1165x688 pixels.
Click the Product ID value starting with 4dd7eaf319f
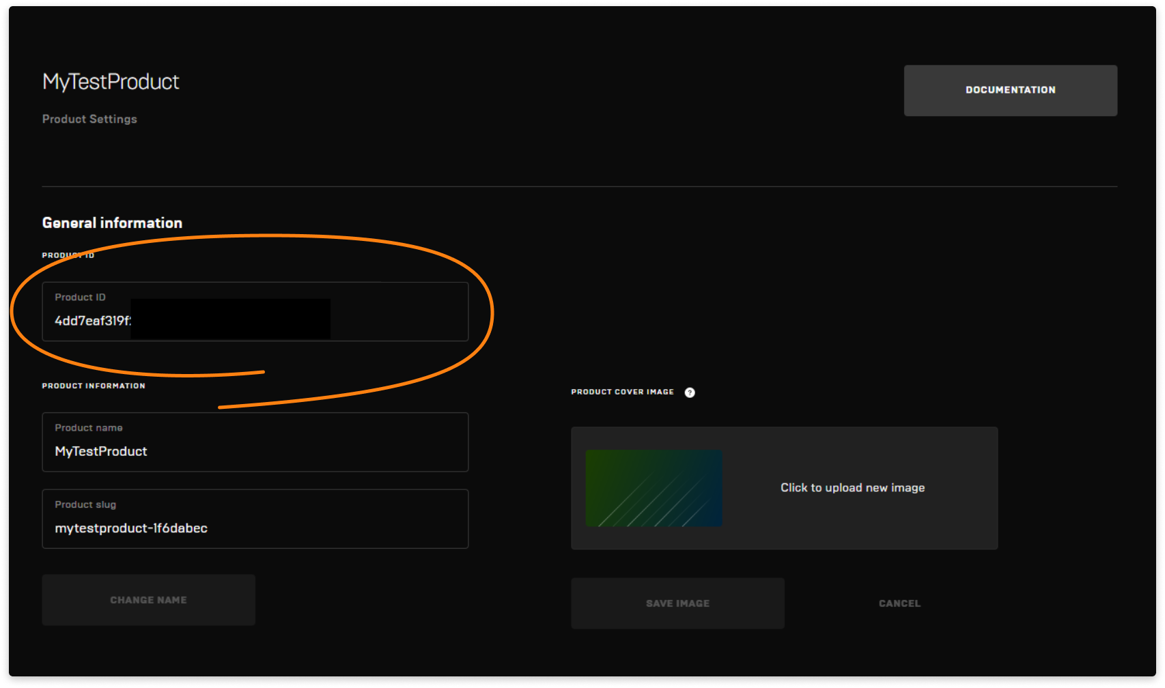pyautogui.click(x=92, y=321)
